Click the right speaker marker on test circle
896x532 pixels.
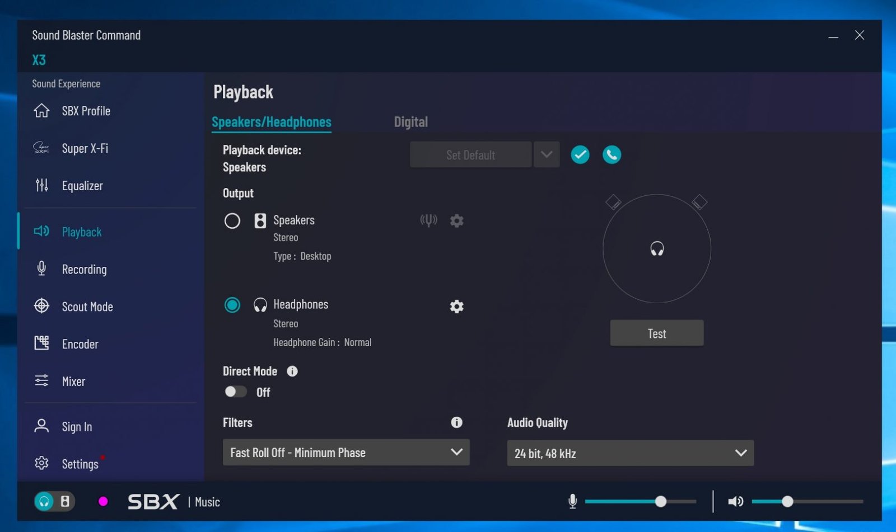click(x=699, y=202)
